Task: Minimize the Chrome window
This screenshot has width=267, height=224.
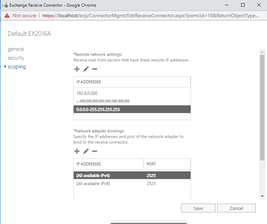Action: pos(227,5)
